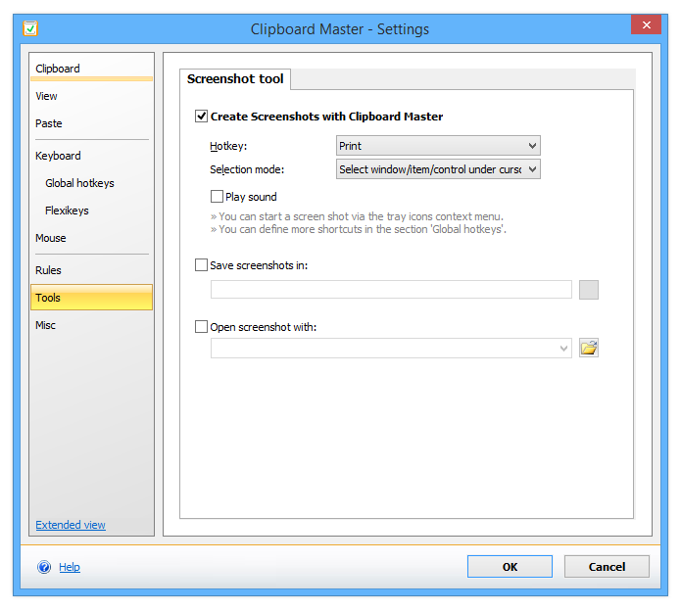The image size is (681, 610).
Task: Click the Save screenshots path input field
Action: pos(391,290)
